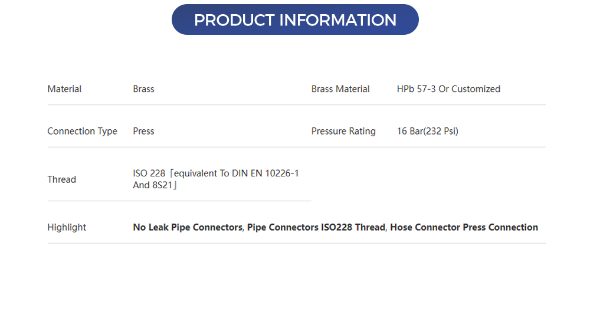Select the Press connection value
The image size is (590, 315).
pyautogui.click(x=143, y=131)
